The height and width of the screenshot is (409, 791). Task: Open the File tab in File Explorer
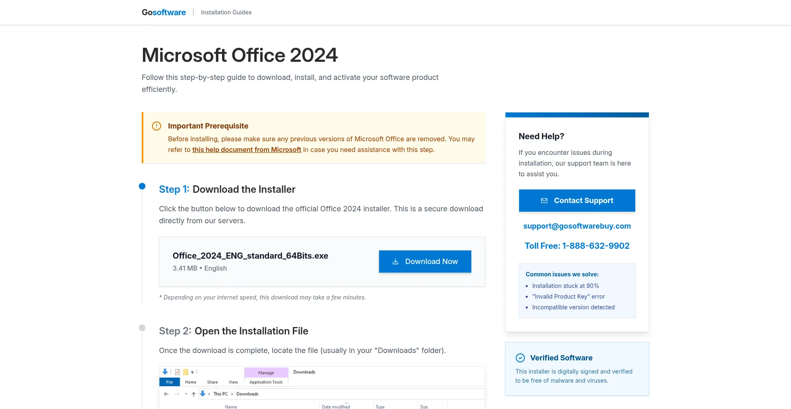tap(169, 382)
